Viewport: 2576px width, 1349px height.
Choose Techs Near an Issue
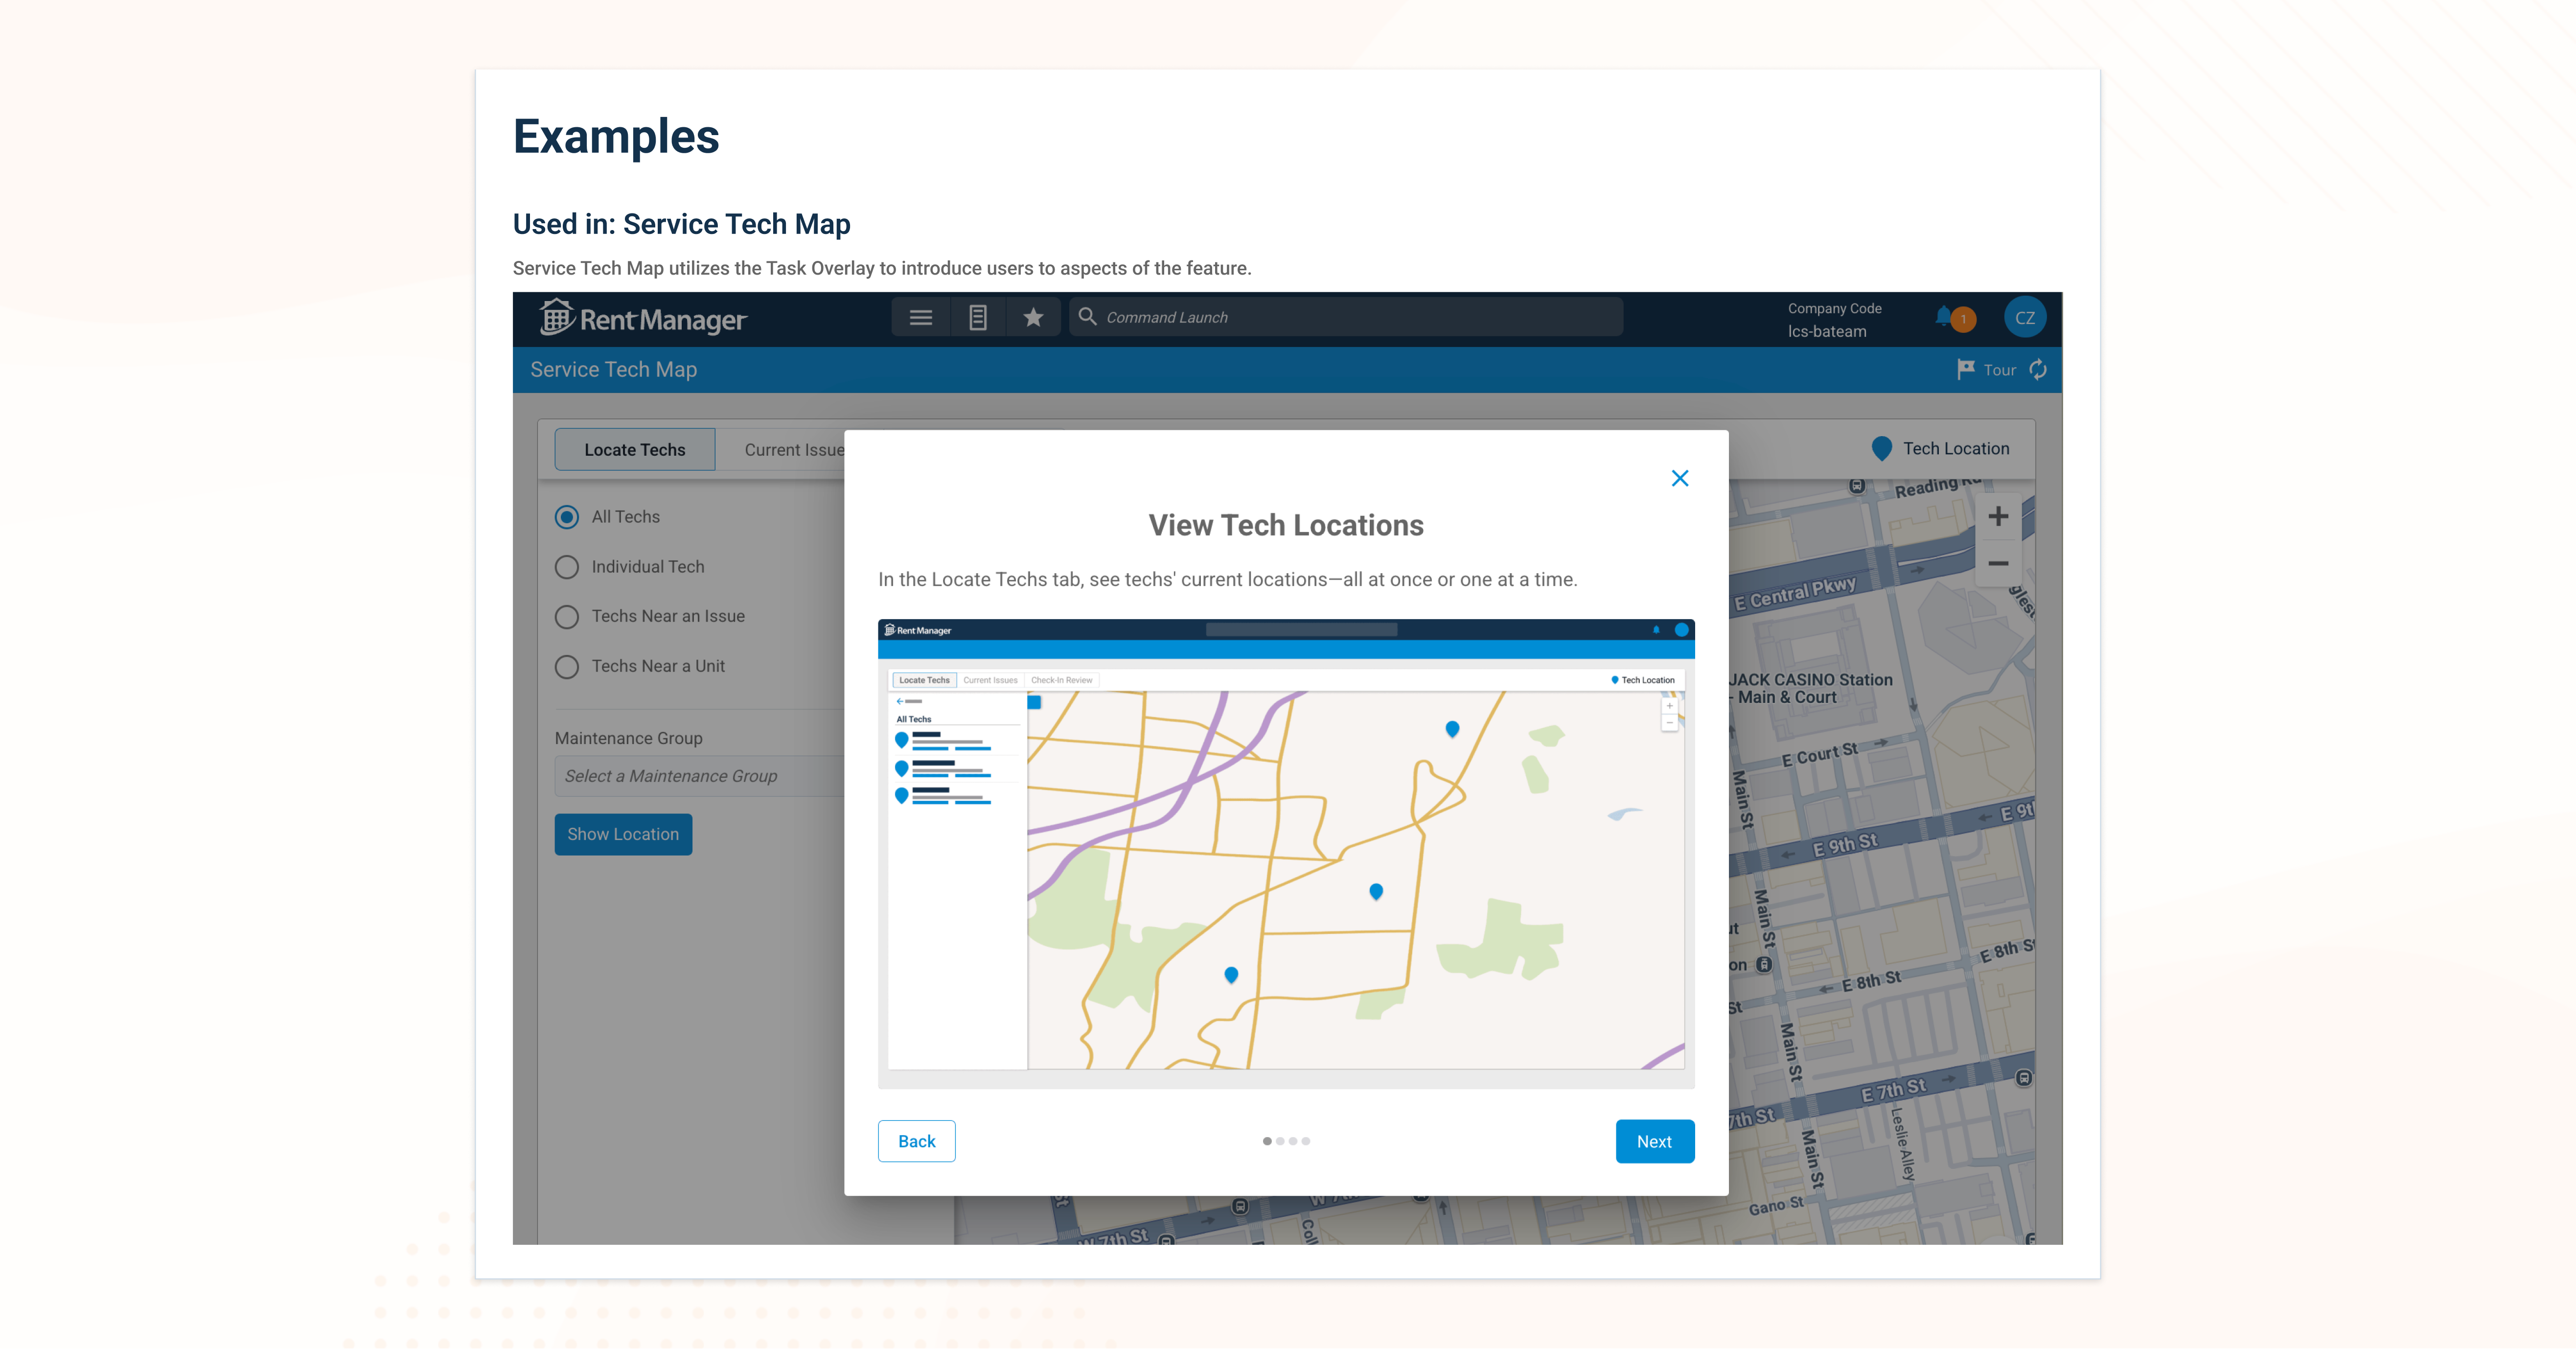pos(567,617)
